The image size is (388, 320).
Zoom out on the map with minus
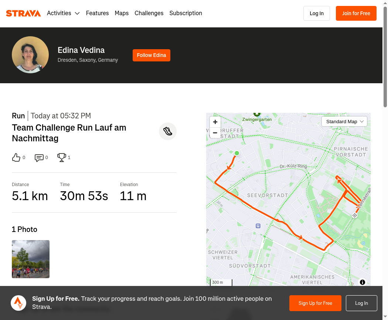click(x=215, y=133)
